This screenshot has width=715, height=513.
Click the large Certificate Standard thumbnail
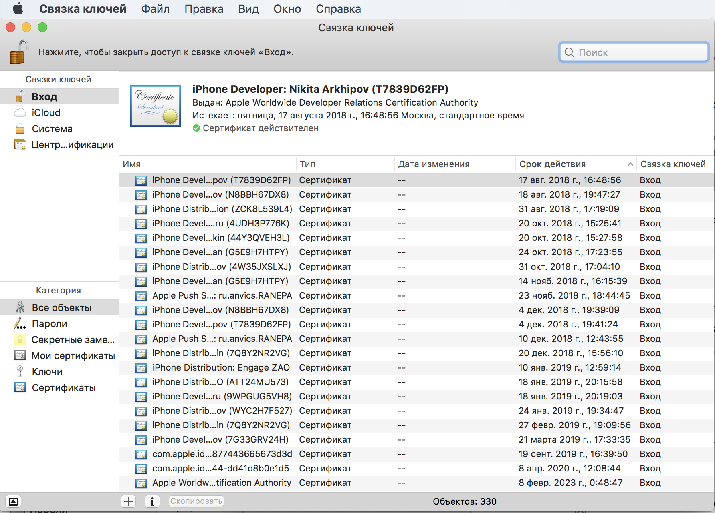coord(156,106)
